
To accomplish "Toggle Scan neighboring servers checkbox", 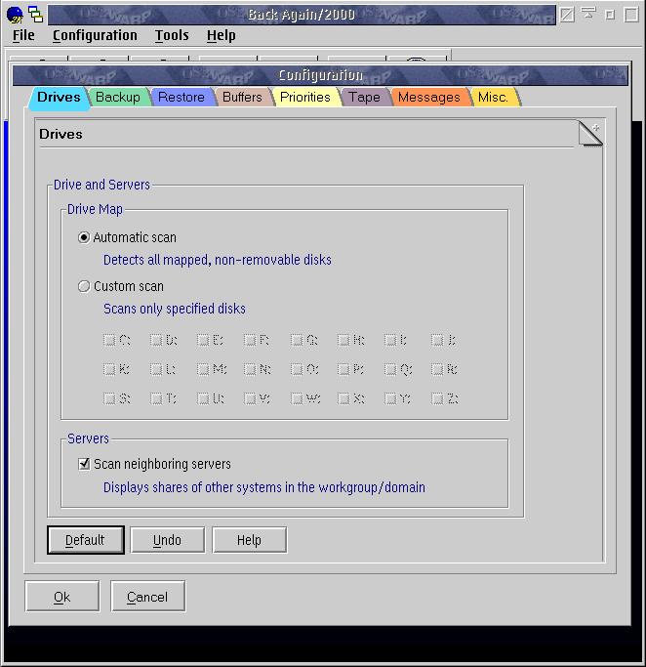I will [84, 464].
